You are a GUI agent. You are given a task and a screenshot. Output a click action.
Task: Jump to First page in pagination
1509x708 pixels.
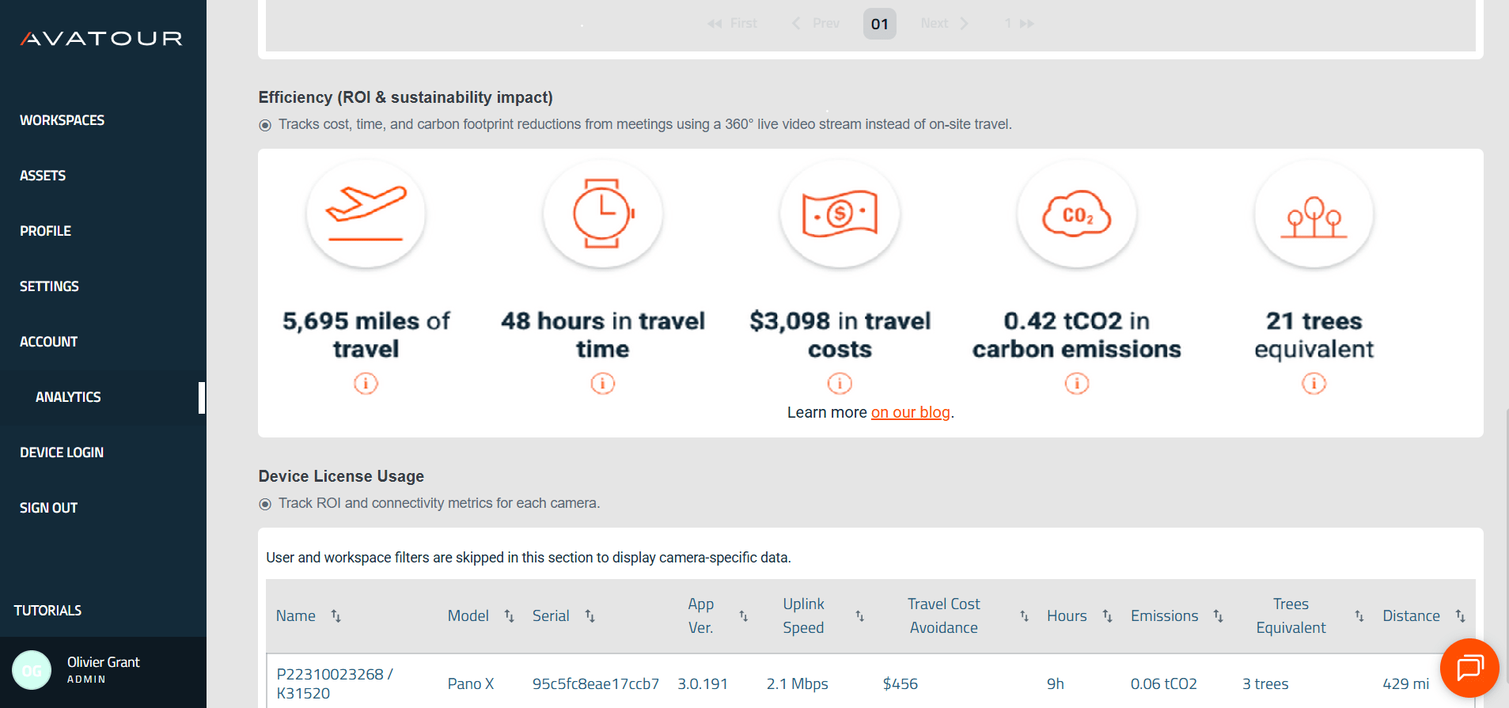pyautogui.click(x=732, y=24)
